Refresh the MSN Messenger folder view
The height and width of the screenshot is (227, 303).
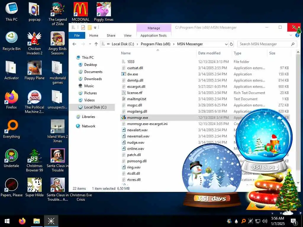231,44
